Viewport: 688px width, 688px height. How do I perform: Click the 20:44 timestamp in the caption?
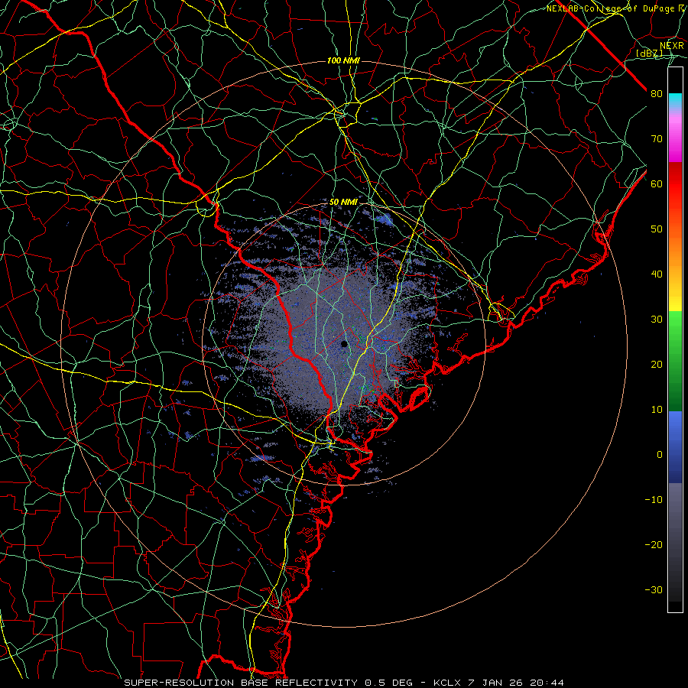click(547, 683)
